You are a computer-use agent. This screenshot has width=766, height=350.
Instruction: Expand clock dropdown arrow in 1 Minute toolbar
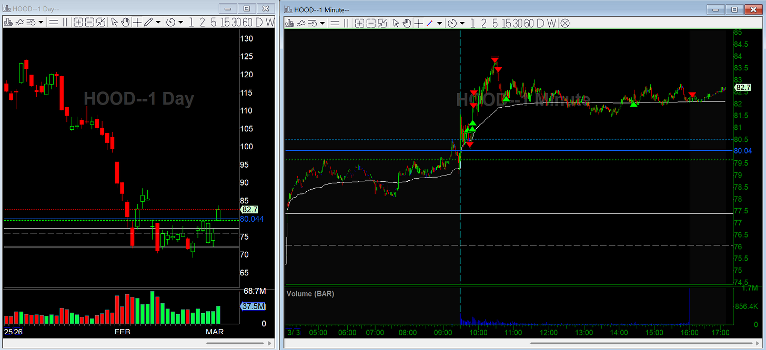coord(462,23)
